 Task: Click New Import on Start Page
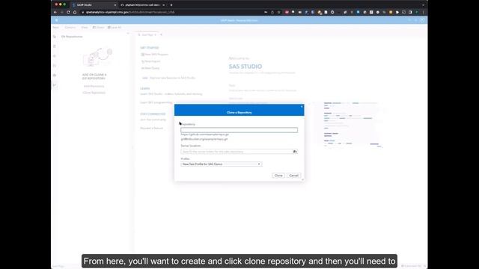click(x=150, y=61)
